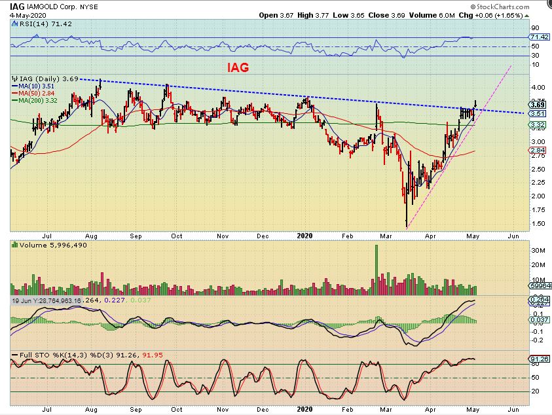Click the Oct label on the bottom date axis

pos(177,409)
